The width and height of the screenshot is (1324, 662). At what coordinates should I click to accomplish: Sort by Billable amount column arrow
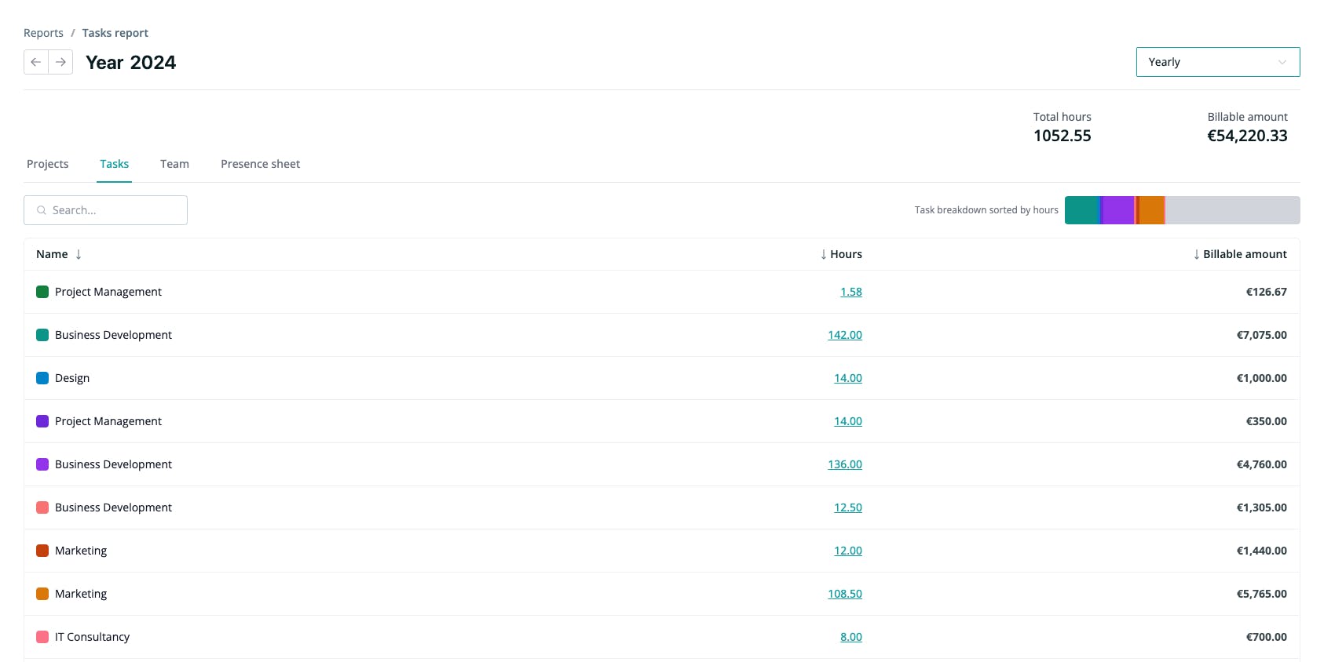(x=1196, y=254)
